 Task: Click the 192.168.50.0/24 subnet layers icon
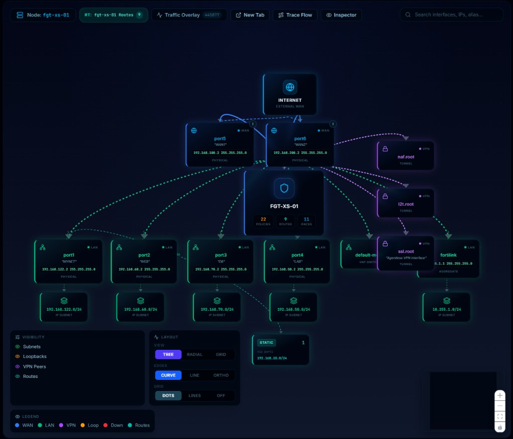coord(294,301)
